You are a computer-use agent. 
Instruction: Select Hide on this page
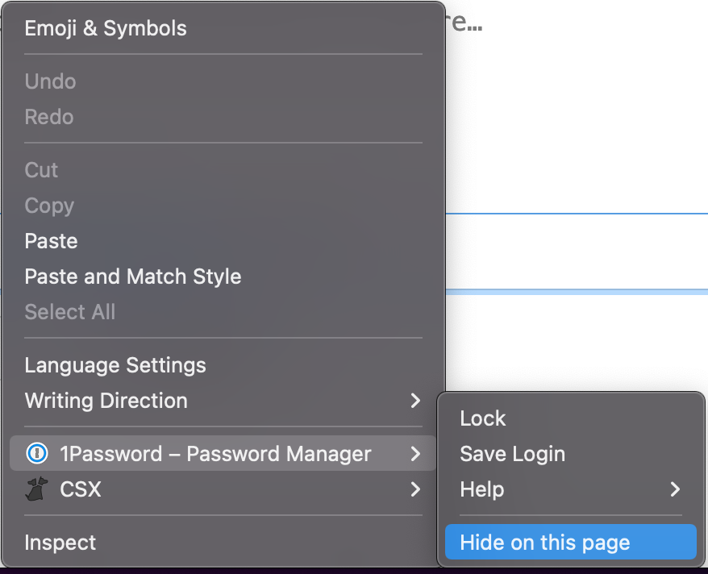click(545, 543)
